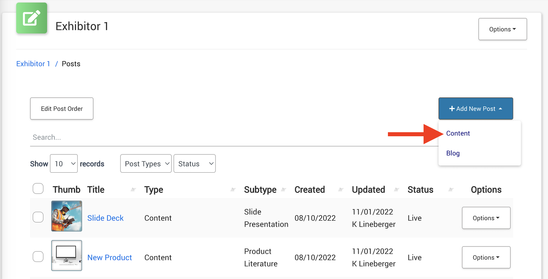Viewport: 548px width, 279px height.
Task: Open the Exhibitor 1 breadcrumb link
Action: click(x=33, y=64)
